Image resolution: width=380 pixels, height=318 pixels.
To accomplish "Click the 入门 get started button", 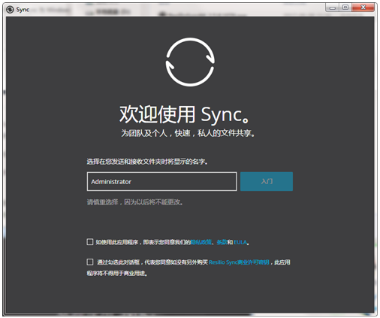I will point(267,181).
